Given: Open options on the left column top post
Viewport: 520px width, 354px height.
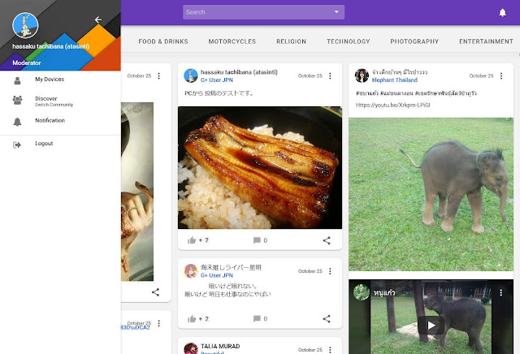Looking at the screenshot, I should (159, 76).
